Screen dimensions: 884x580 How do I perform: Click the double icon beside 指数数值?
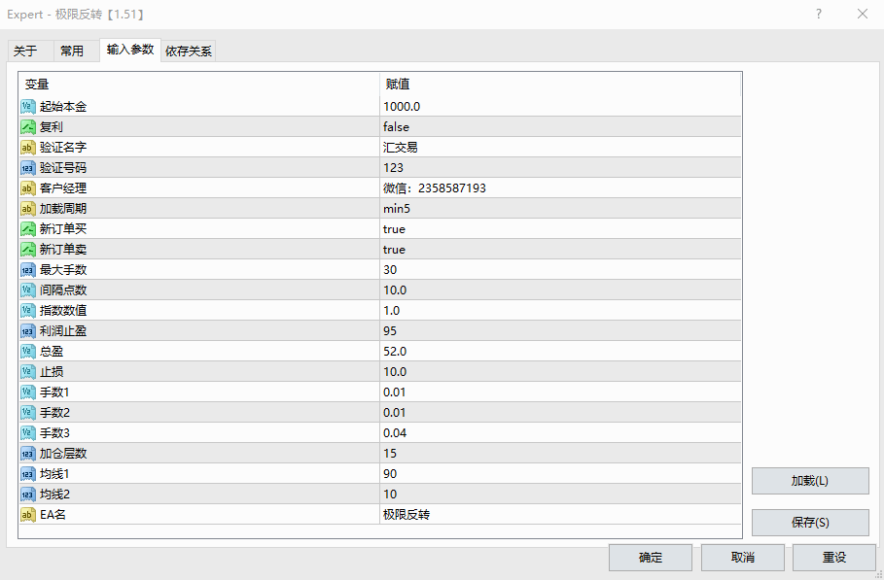pyautogui.click(x=28, y=310)
